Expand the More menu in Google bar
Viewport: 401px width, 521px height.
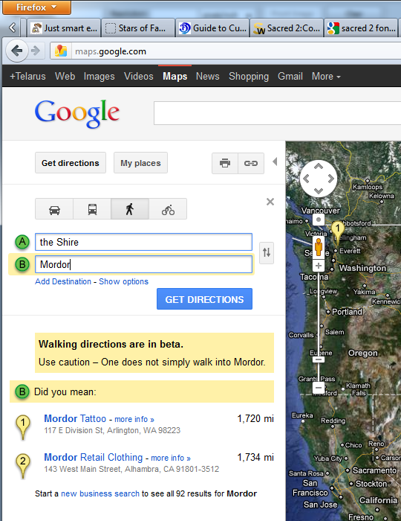point(326,77)
